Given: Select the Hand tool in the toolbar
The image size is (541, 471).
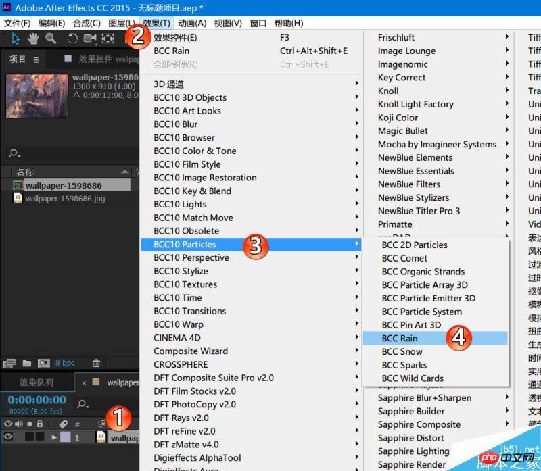Looking at the screenshot, I should [32, 39].
